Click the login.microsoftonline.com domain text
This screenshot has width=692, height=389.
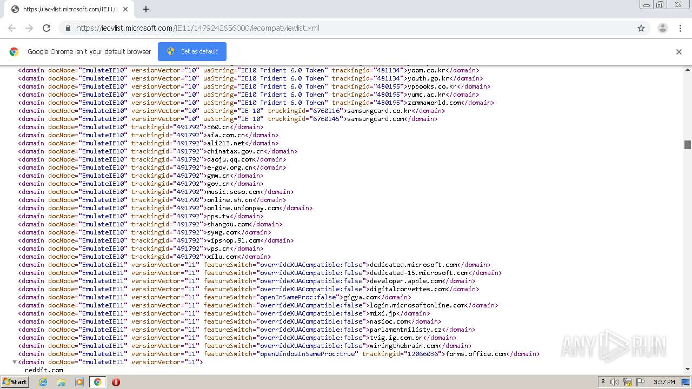(x=417, y=305)
